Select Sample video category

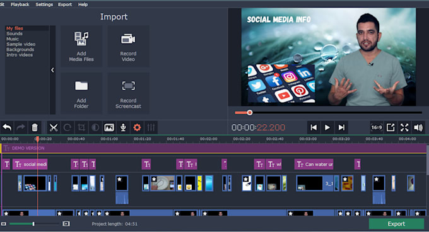point(21,44)
